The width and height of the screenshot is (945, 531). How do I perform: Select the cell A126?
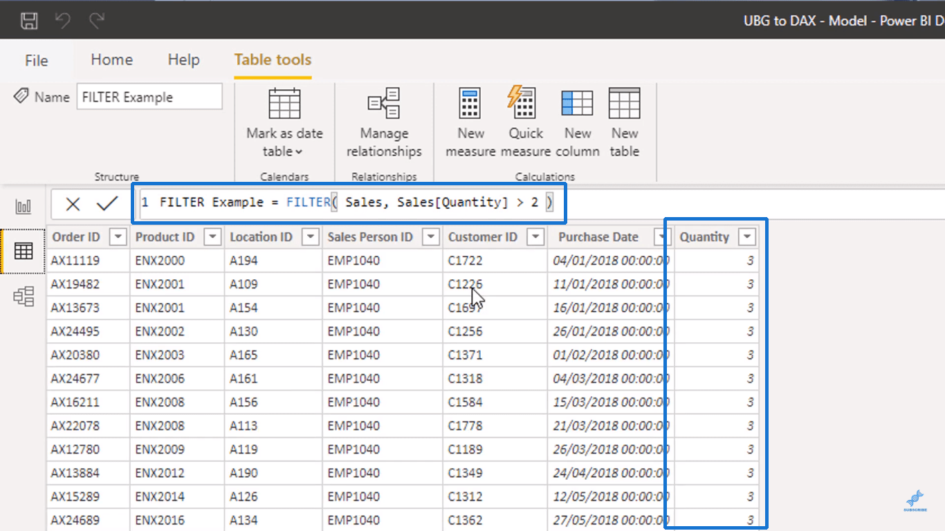pyautogui.click(x=273, y=496)
